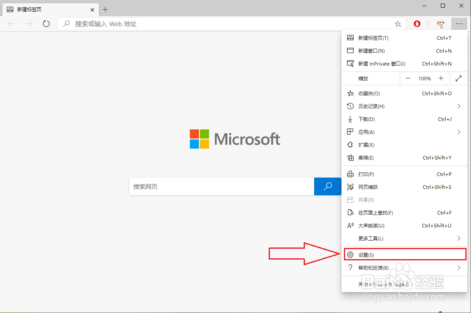Click the web capture camera icon

[x=350, y=187]
